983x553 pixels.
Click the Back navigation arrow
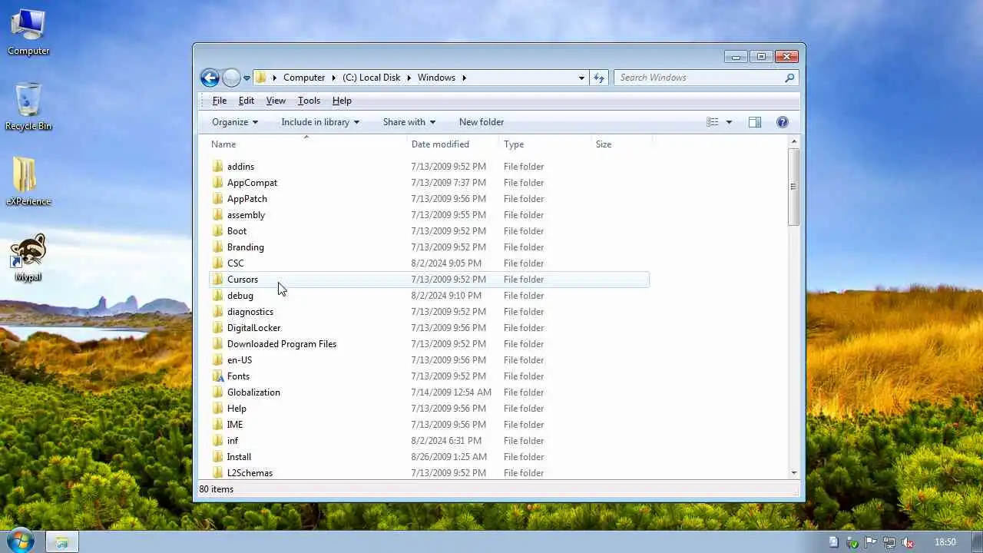pyautogui.click(x=210, y=78)
